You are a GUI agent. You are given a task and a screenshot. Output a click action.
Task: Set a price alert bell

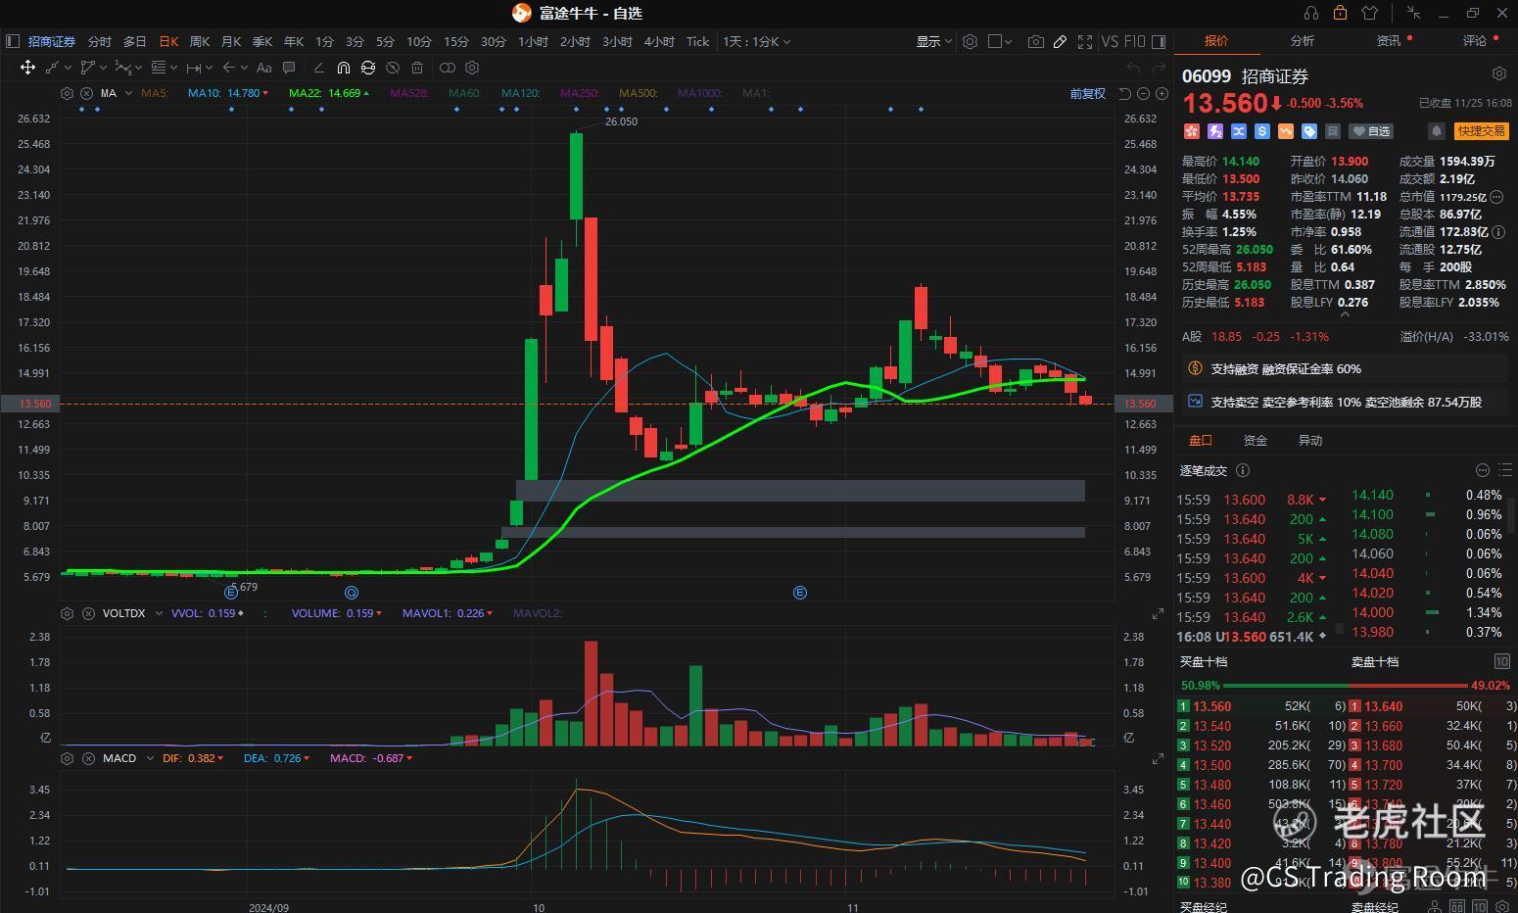pos(1436,131)
